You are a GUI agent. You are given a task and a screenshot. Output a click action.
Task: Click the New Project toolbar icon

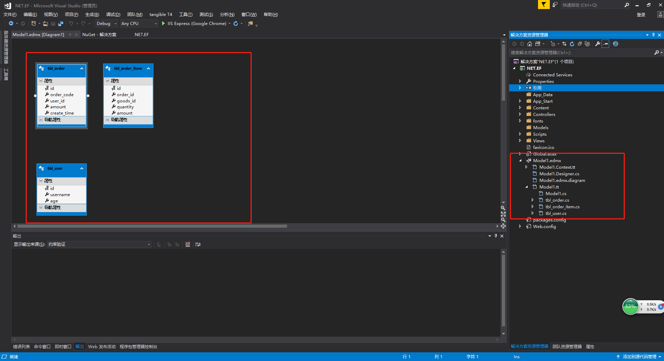tap(34, 24)
